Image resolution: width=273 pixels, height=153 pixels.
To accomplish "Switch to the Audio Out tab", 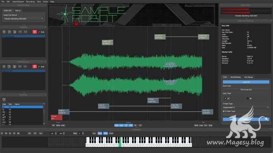I will click(8, 11).
